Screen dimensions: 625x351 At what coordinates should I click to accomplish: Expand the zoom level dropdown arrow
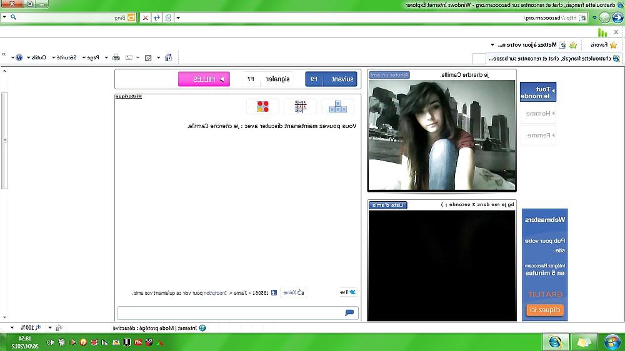pyautogui.click(x=12, y=328)
